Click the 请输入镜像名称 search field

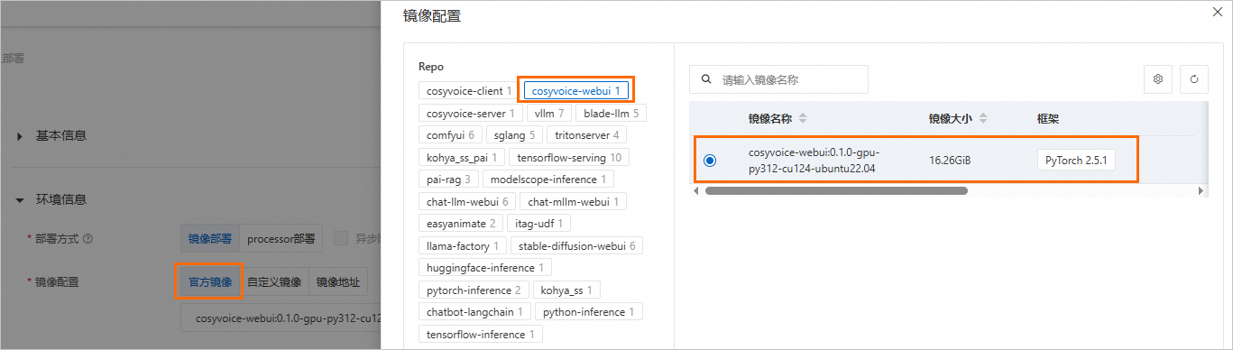(779, 79)
